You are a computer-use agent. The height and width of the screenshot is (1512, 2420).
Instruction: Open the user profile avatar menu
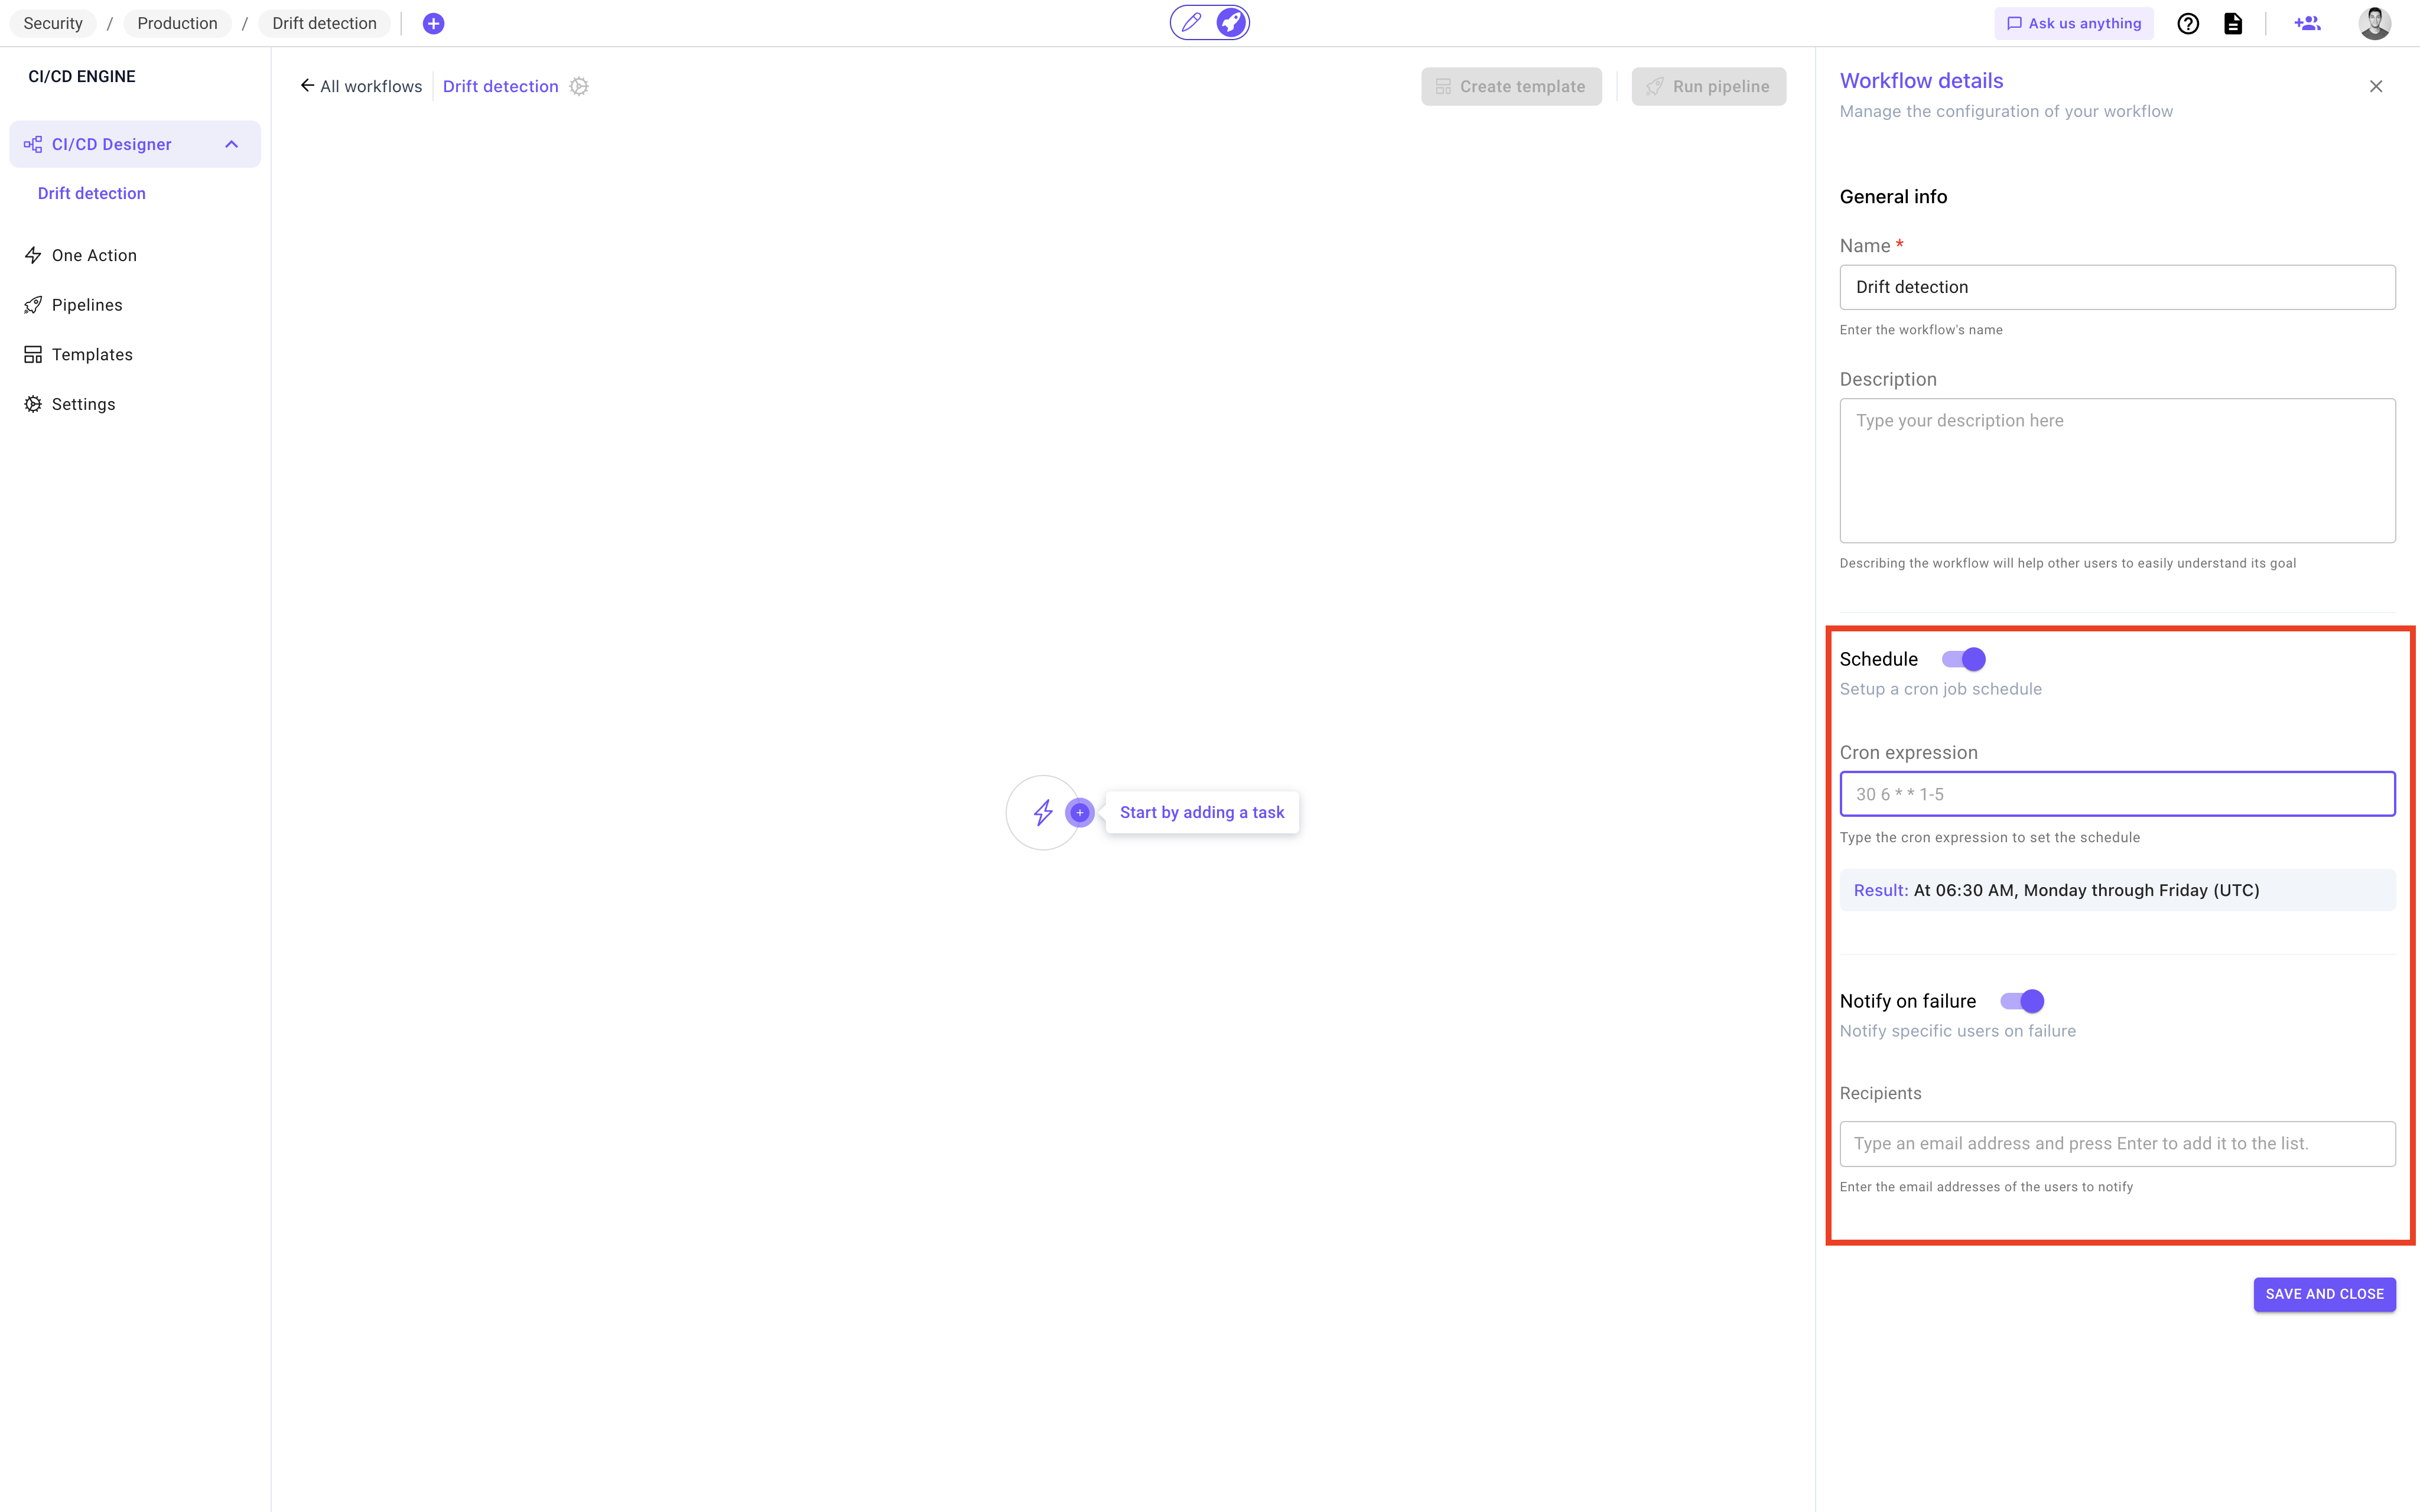click(2374, 24)
